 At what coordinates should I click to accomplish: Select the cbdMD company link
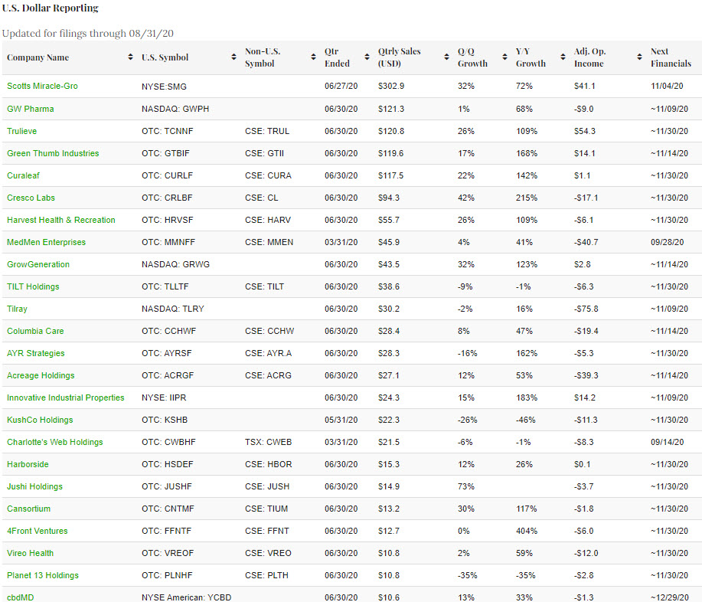pyautogui.click(x=23, y=597)
